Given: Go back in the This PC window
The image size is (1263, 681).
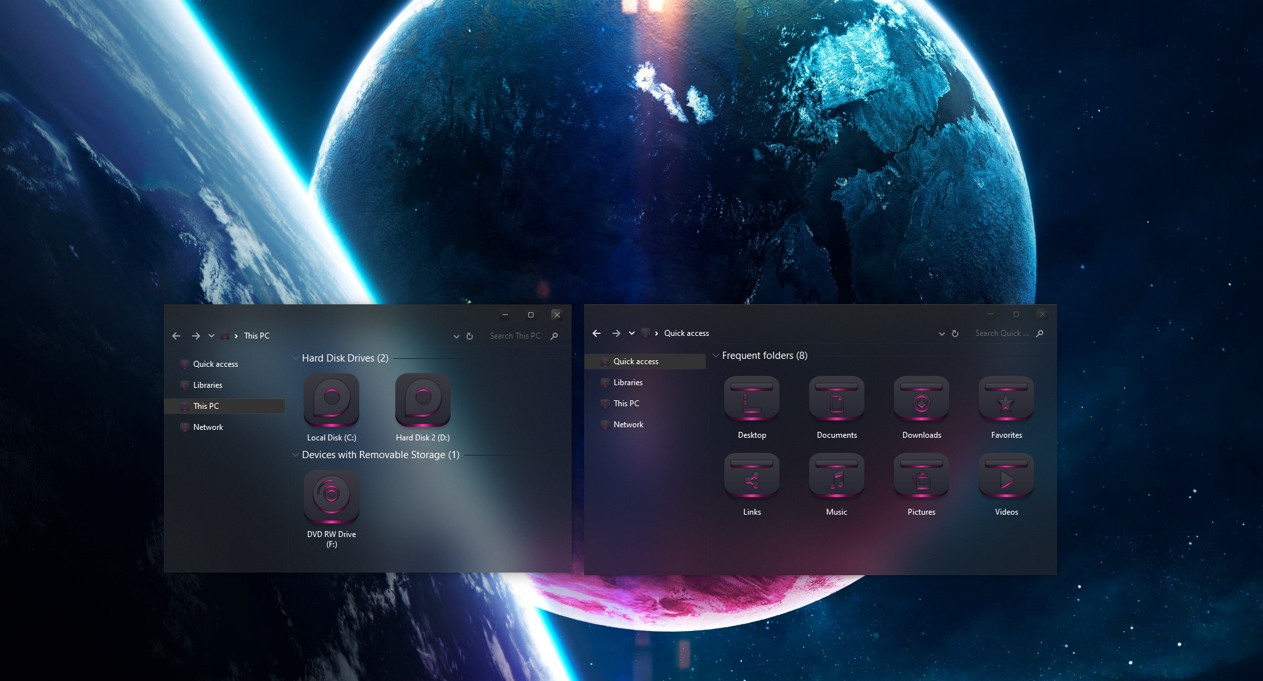Looking at the screenshot, I should click(176, 336).
